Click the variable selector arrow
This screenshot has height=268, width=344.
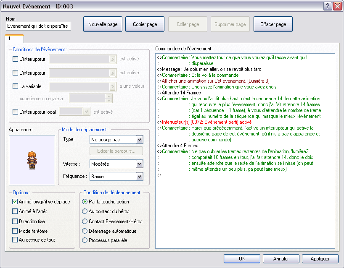113,87
